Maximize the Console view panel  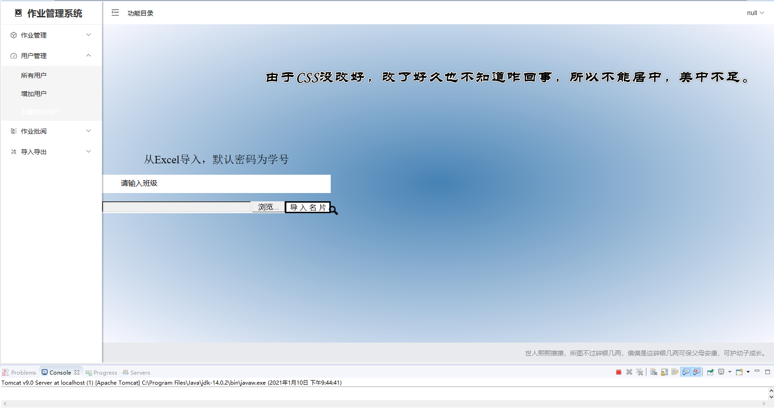point(768,372)
